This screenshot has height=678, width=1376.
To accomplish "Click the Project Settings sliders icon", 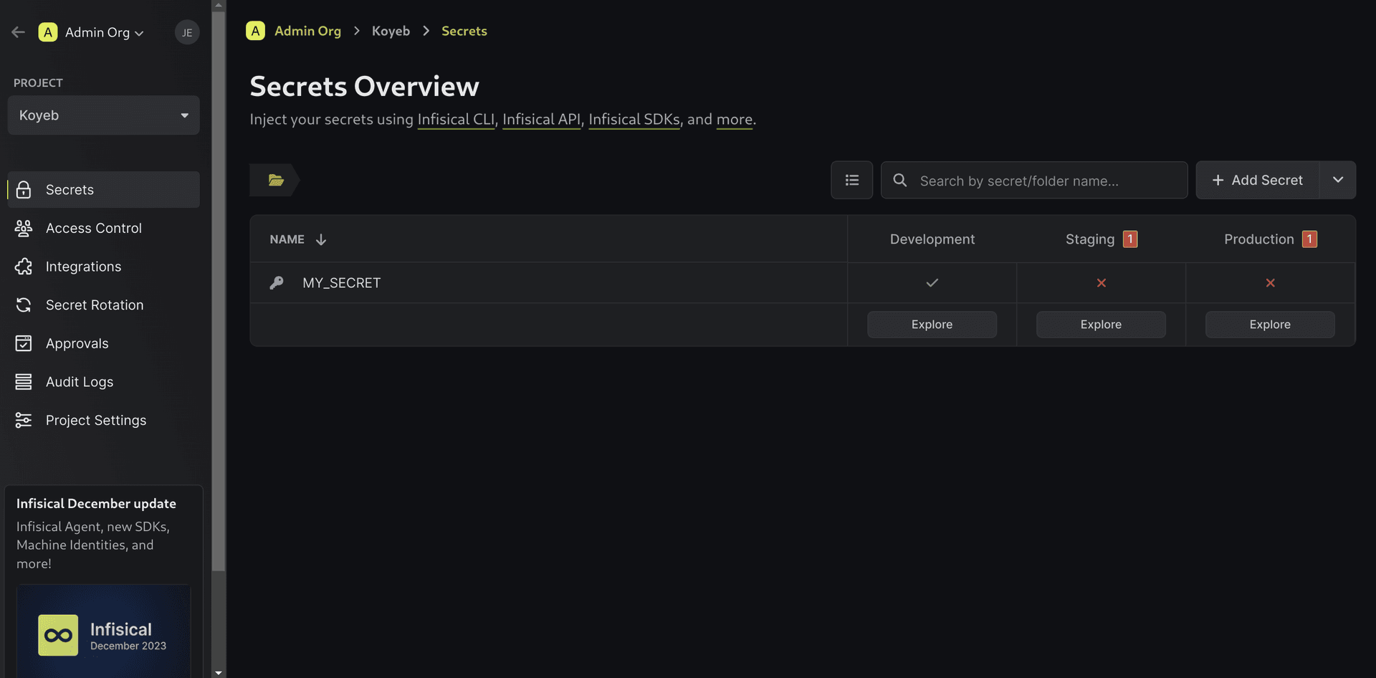I will point(24,420).
